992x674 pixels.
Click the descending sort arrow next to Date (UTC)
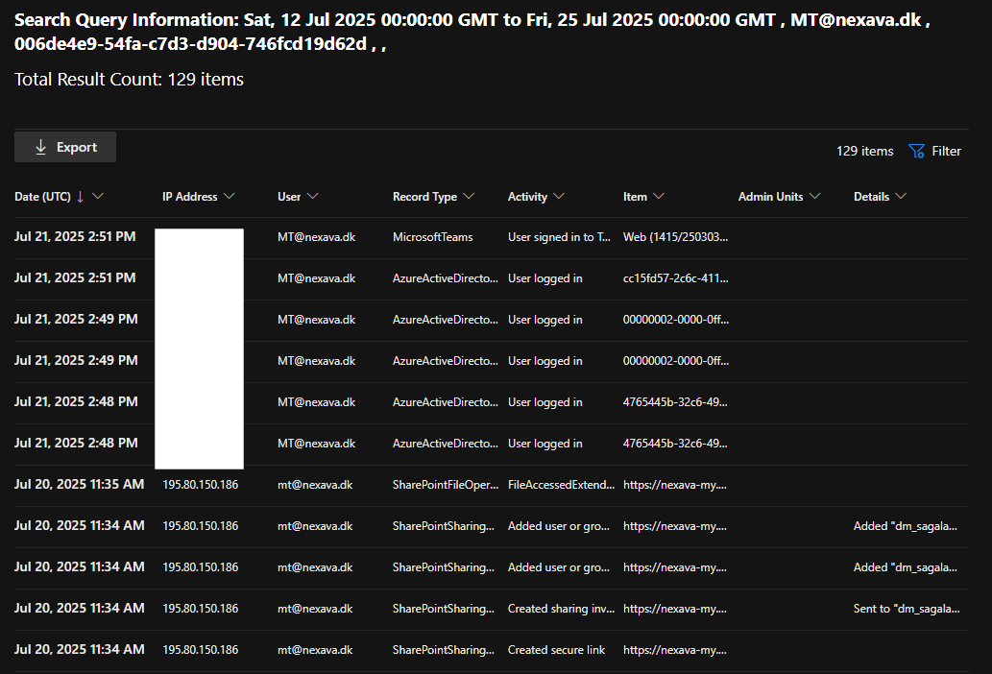pyautogui.click(x=81, y=196)
